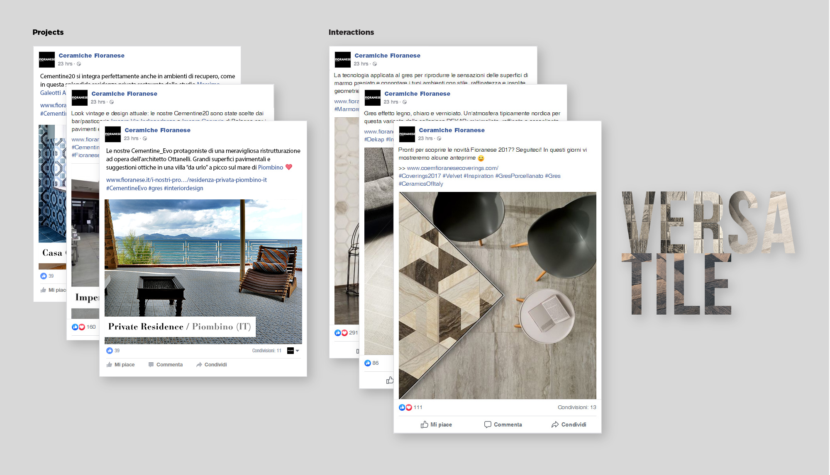Click globe privacy icon on 'Look vintage' post

112,102
